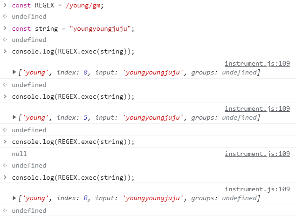296x216 pixels.
Task: Click the index value 5 in result
Action: click(x=85, y=117)
